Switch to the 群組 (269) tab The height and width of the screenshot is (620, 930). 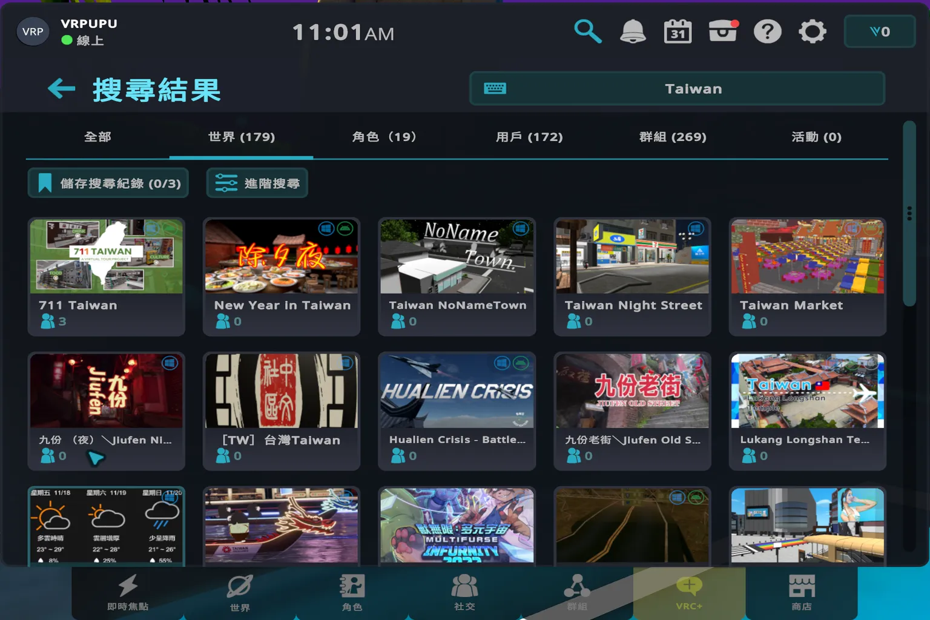click(x=673, y=137)
